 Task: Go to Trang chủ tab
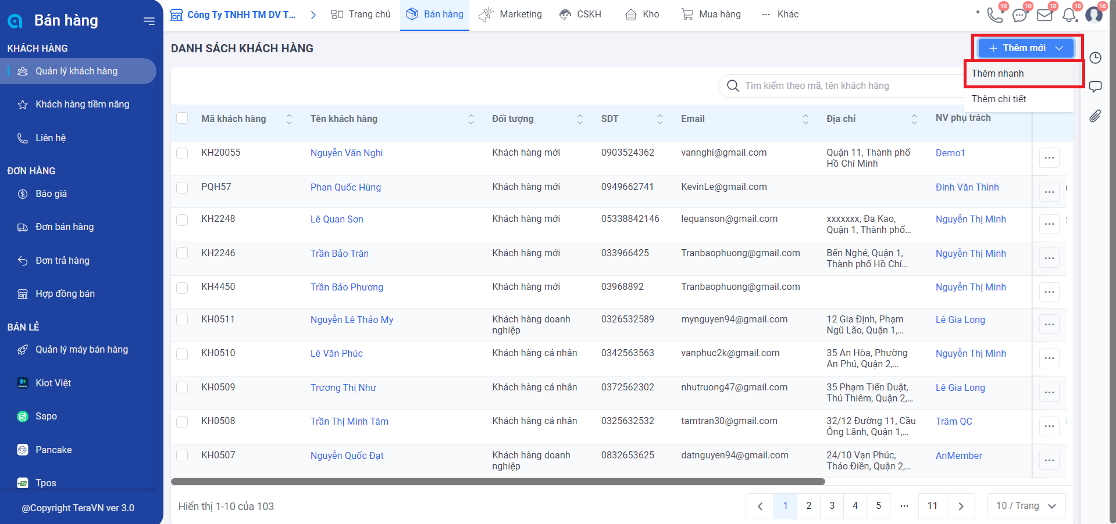(361, 15)
